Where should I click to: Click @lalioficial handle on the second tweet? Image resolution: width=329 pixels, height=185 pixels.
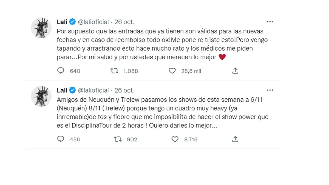[93, 90]
